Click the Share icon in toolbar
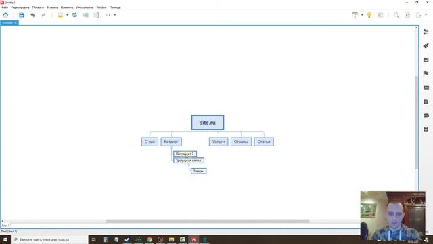This screenshot has width=433, height=244. coord(407,15)
